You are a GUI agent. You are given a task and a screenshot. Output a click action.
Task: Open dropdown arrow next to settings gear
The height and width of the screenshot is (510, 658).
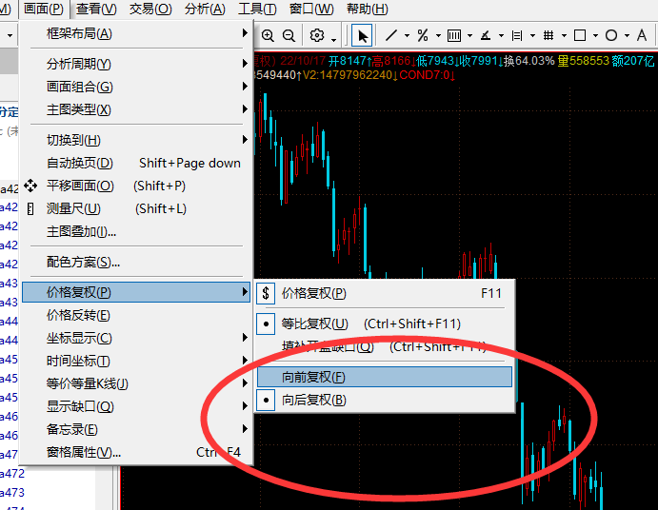pos(333,40)
